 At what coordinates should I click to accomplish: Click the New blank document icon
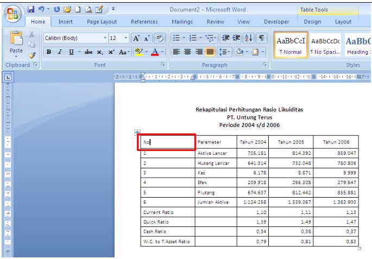tap(78, 9)
